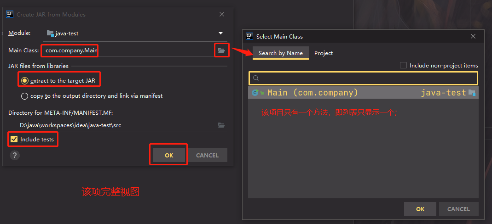Focus the Main Class text field
492x224 pixels.
click(128, 50)
